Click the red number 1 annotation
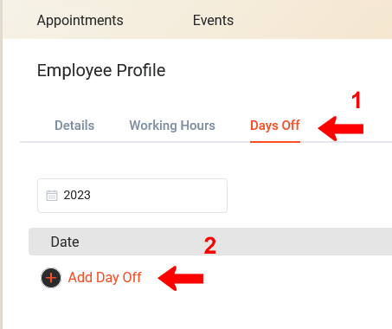The image size is (392, 329). [357, 100]
